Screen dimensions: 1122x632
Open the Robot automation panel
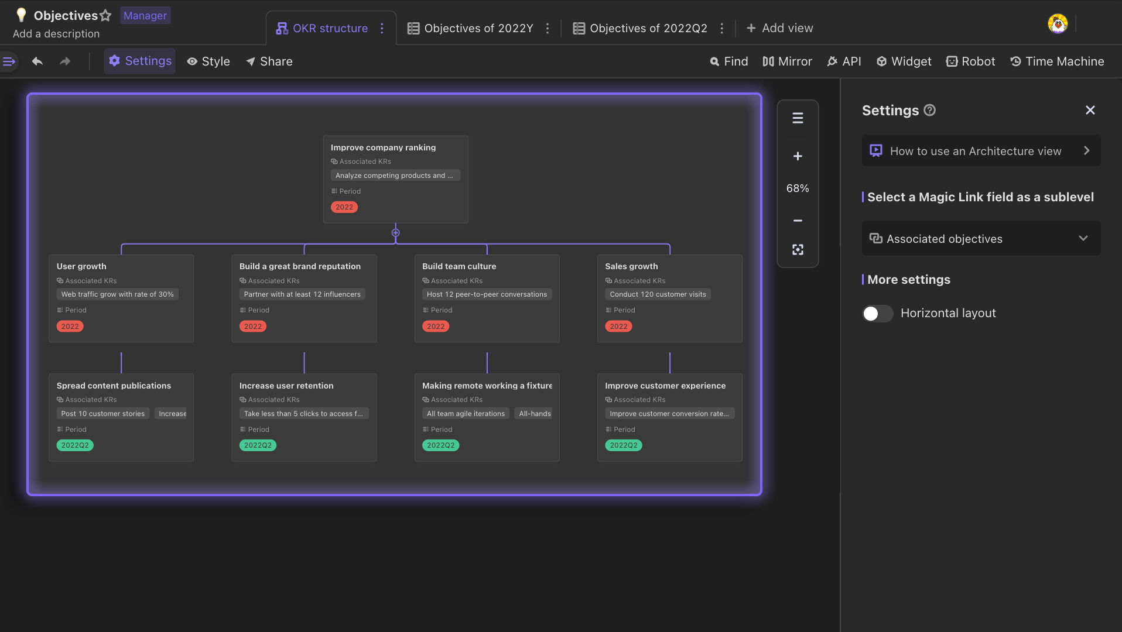click(970, 61)
